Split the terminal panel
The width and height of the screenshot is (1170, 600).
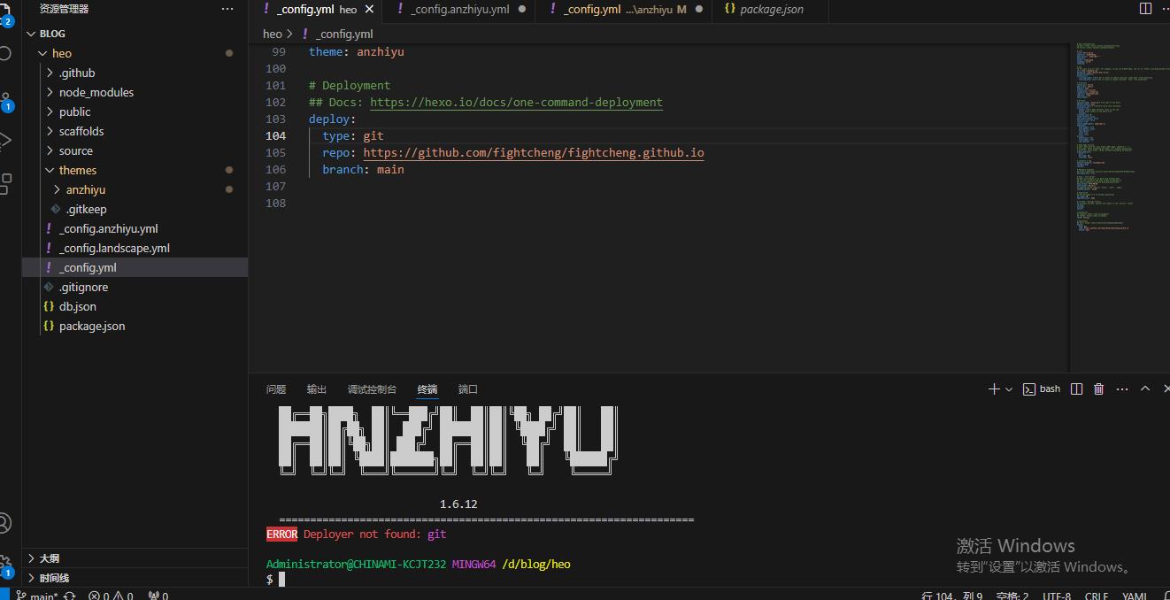(1076, 389)
